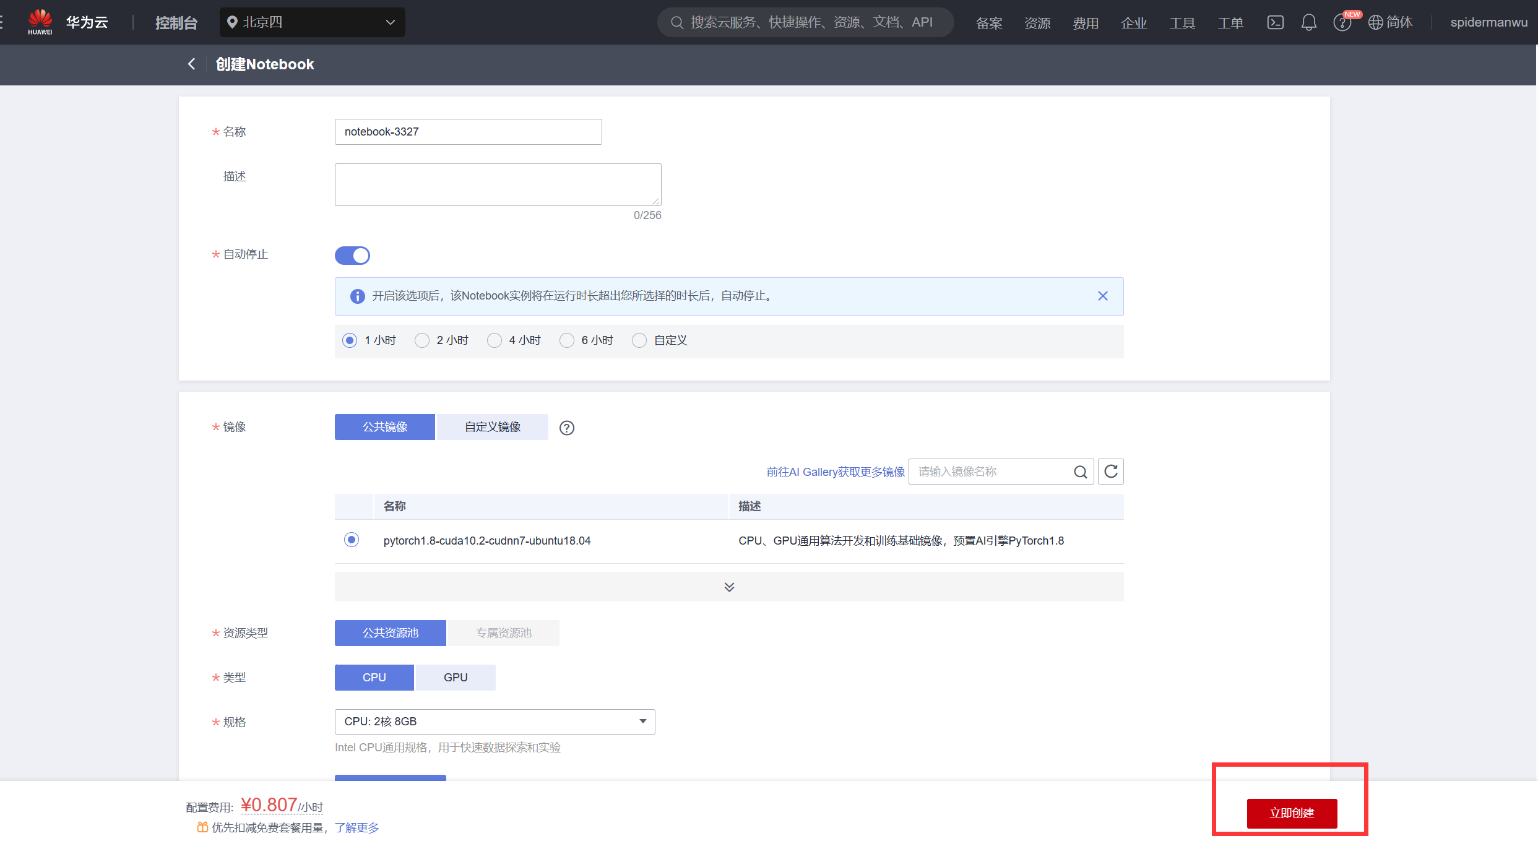Open the CloudShell terminal icon
Screen dimensions: 1538x841
(x=1275, y=22)
